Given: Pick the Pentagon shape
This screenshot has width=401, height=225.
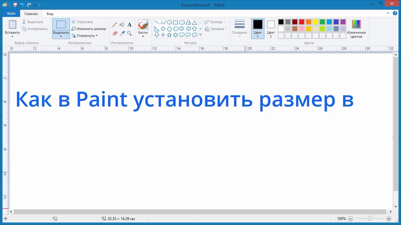Looking at the screenshot, I should (169, 29).
